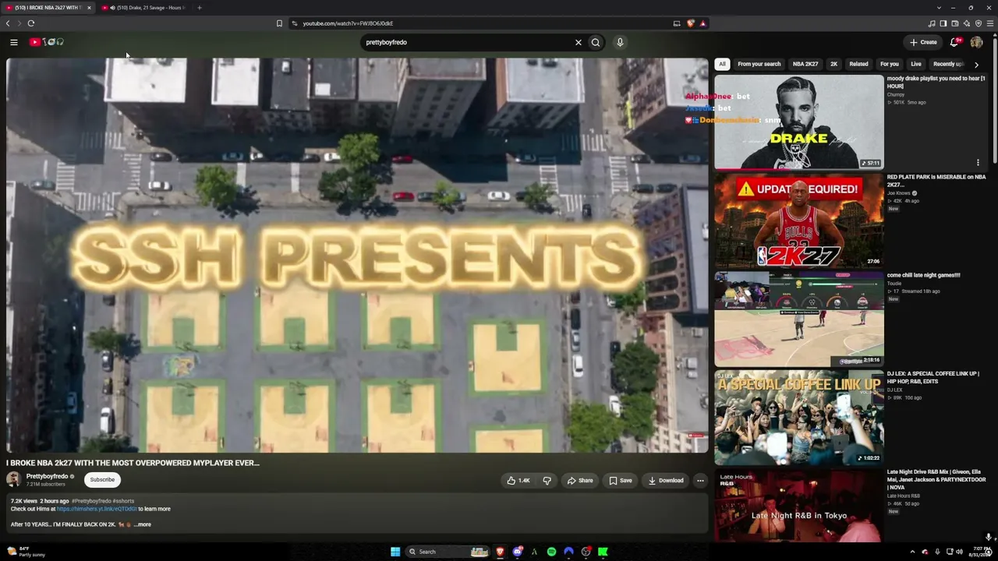Open Brave Rewards triangle icon
Image resolution: width=998 pixels, height=561 pixels.
point(702,23)
